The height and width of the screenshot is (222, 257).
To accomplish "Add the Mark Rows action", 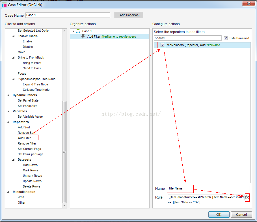I will click(x=31, y=170).
